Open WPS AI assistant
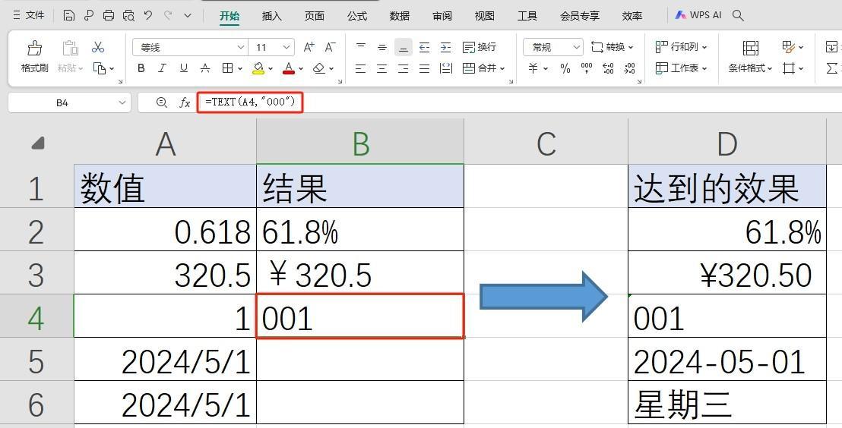 click(x=698, y=15)
